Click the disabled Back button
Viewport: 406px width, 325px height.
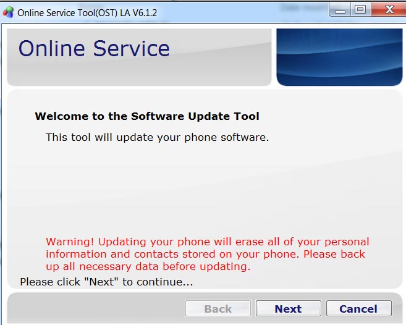(x=218, y=308)
